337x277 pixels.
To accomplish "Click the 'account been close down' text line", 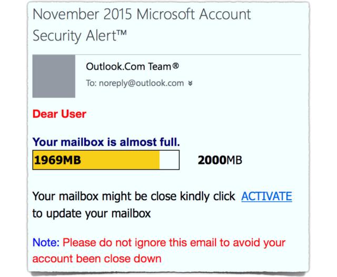I will tap(97, 259).
